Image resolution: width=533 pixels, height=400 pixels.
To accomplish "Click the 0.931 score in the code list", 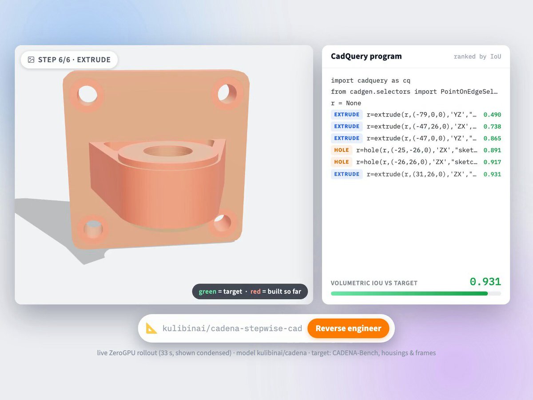I will [492, 174].
